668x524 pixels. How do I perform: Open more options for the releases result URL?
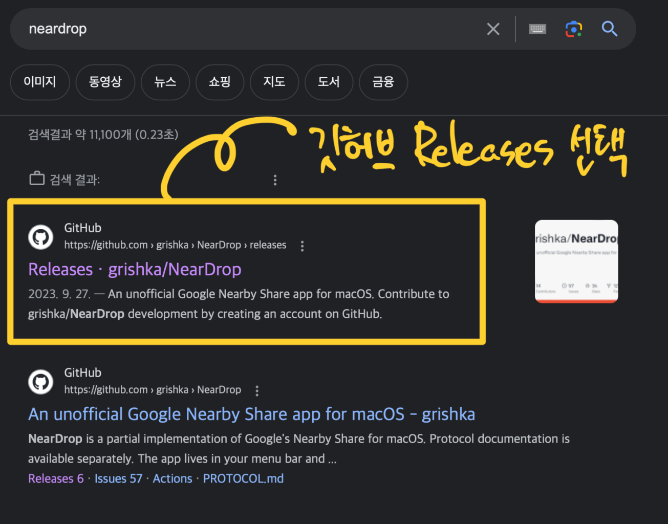point(302,246)
